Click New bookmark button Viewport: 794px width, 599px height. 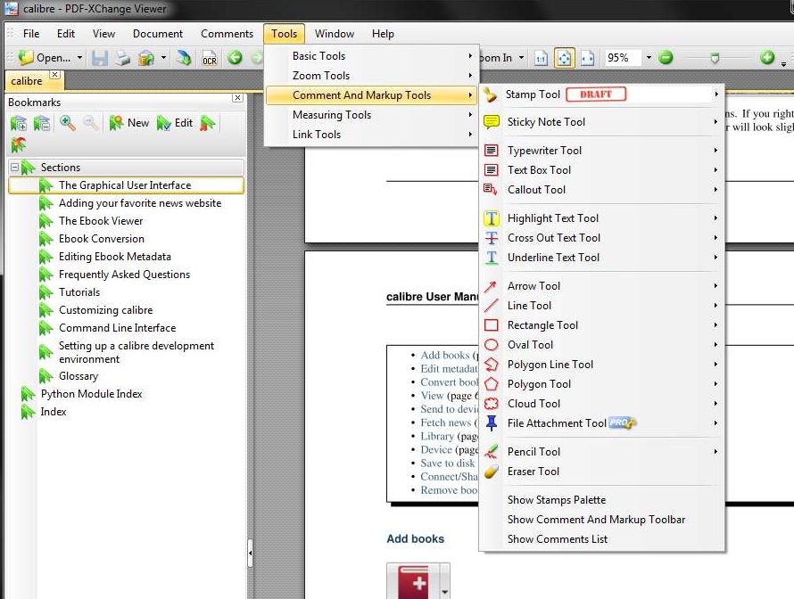pos(129,123)
